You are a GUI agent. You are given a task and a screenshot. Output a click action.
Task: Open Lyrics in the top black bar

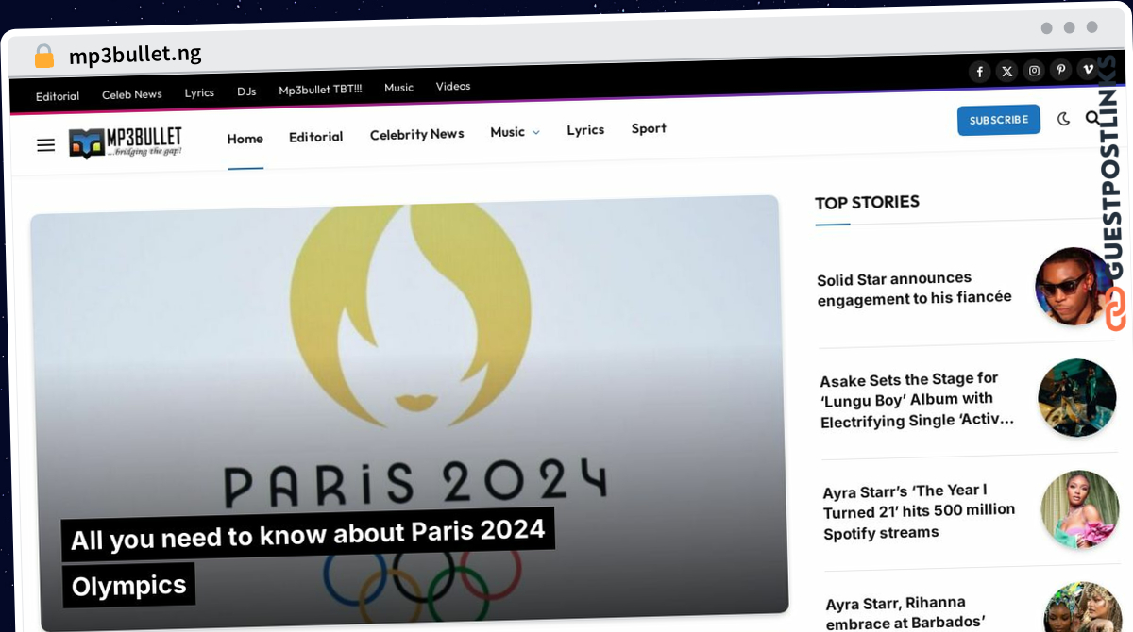199,92
